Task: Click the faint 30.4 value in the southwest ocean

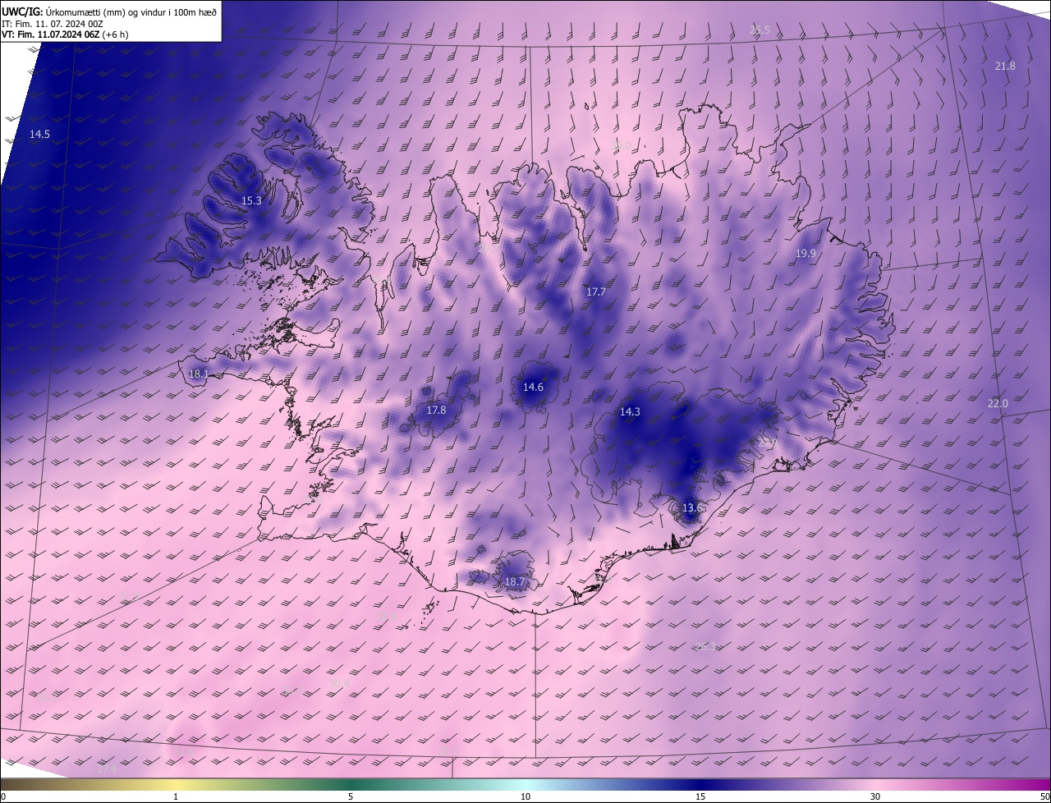Action: pos(339,683)
